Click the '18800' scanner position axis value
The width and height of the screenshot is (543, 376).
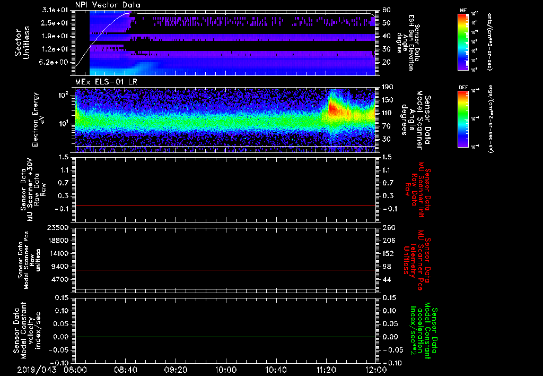tap(57, 241)
